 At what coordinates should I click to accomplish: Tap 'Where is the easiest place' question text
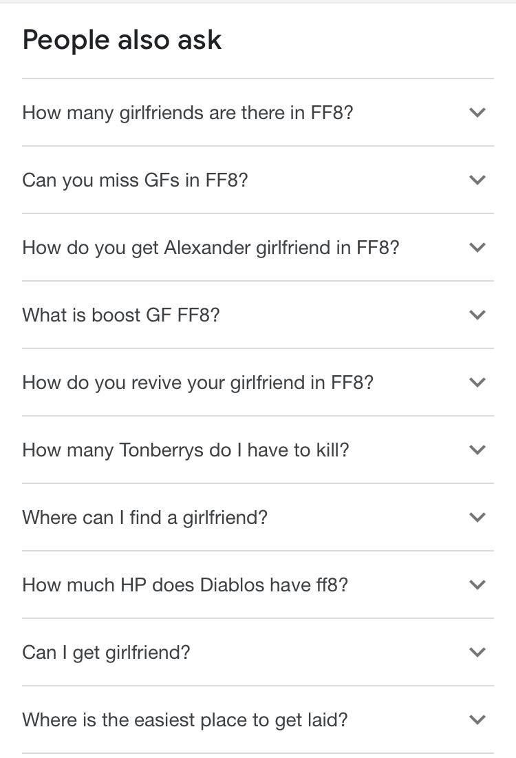click(184, 719)
